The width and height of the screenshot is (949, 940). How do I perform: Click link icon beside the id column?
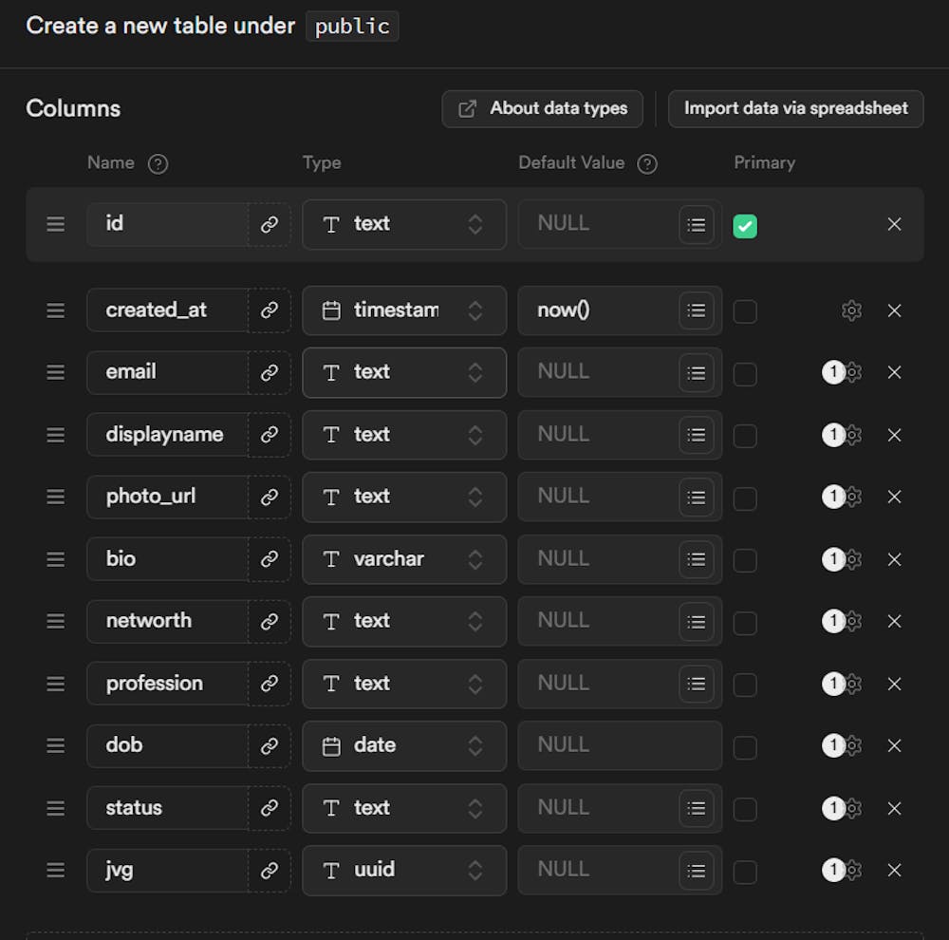pyautogui.click(x=270, y=224)
